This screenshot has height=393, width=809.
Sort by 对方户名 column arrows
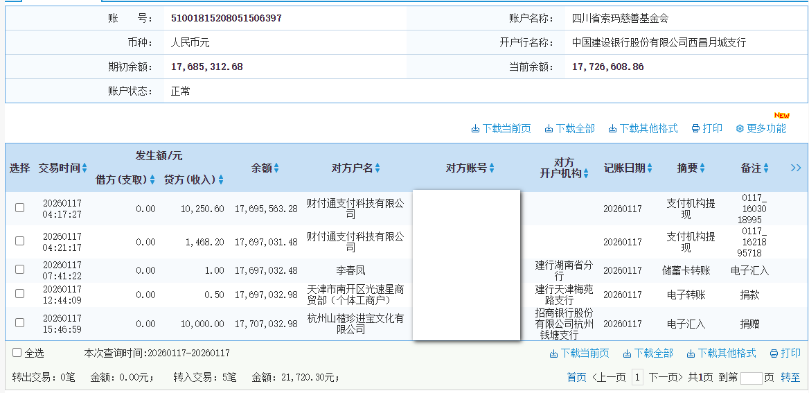(377, 168)
